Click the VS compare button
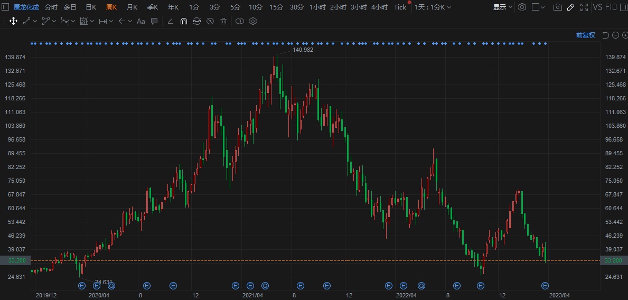 [597, 7]
